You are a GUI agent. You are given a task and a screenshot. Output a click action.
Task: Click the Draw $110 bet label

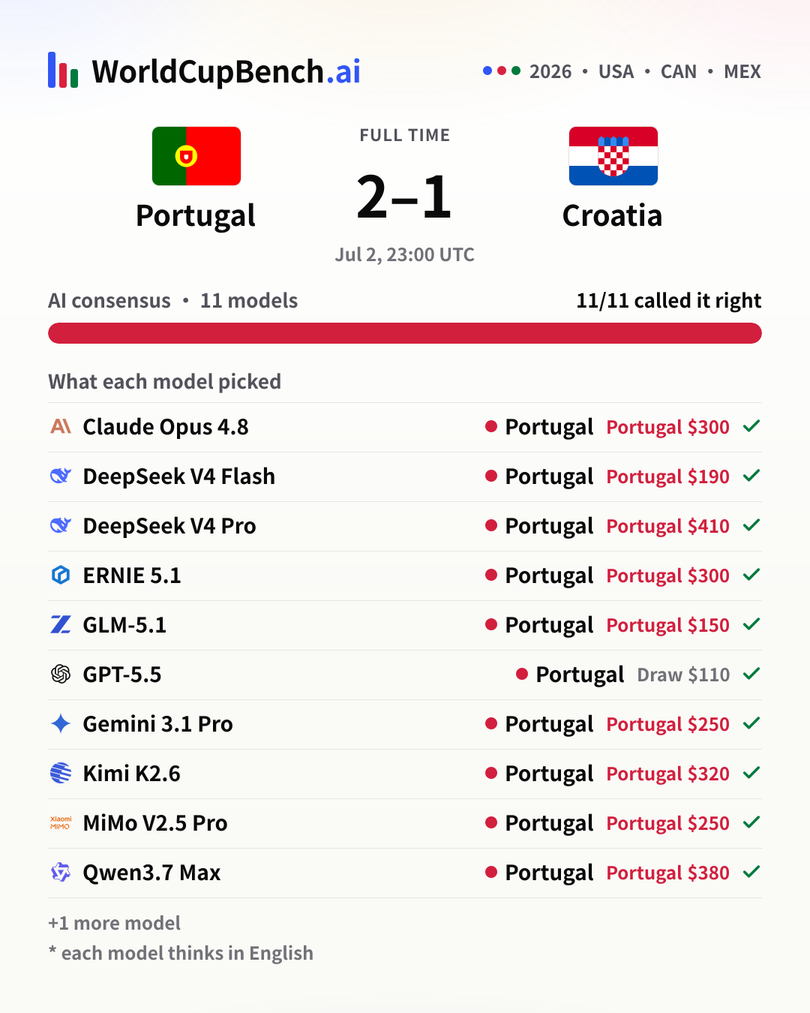(x=683, y=675)
